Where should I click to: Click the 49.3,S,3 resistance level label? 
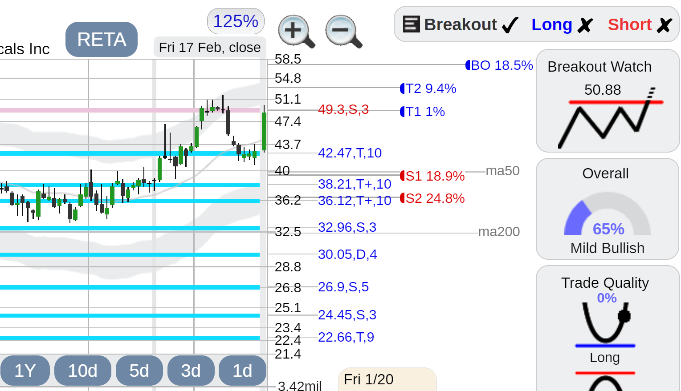343,109
